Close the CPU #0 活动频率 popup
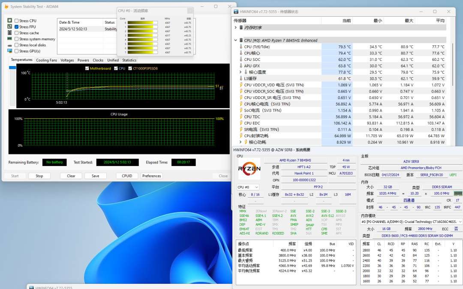Viewport: 463px width, 289px height. coord(190,11)
